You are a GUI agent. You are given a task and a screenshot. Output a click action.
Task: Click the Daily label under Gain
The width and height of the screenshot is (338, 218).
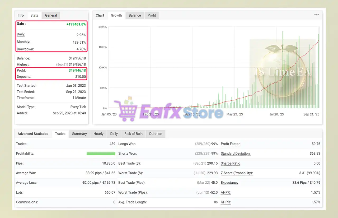21,34
